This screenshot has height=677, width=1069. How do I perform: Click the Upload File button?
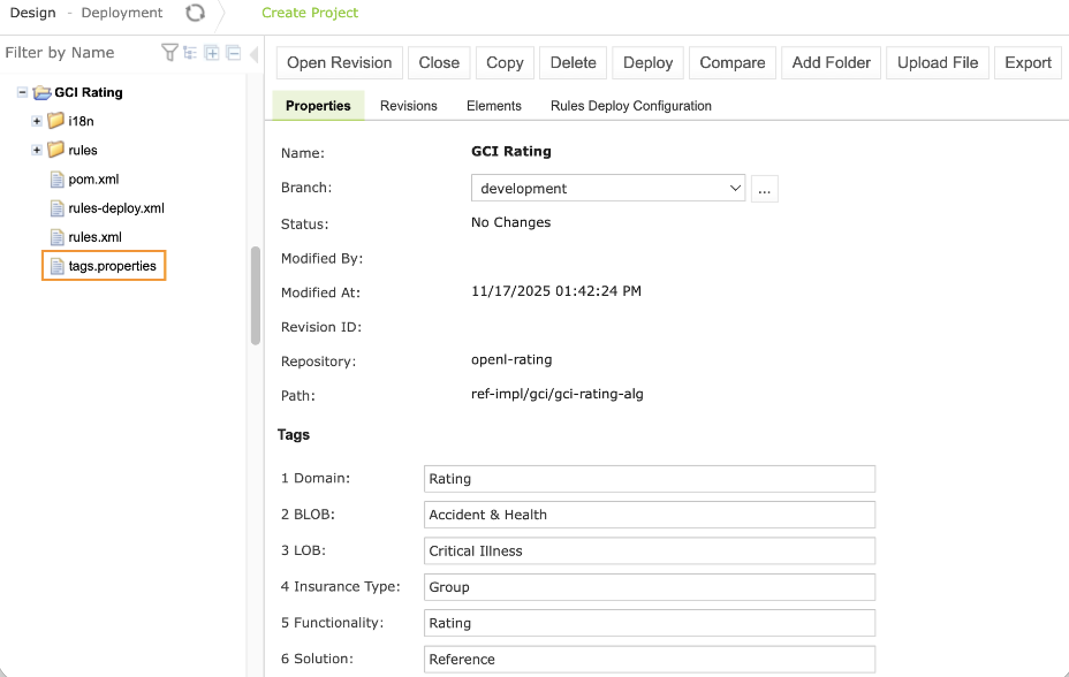point(937,63)
